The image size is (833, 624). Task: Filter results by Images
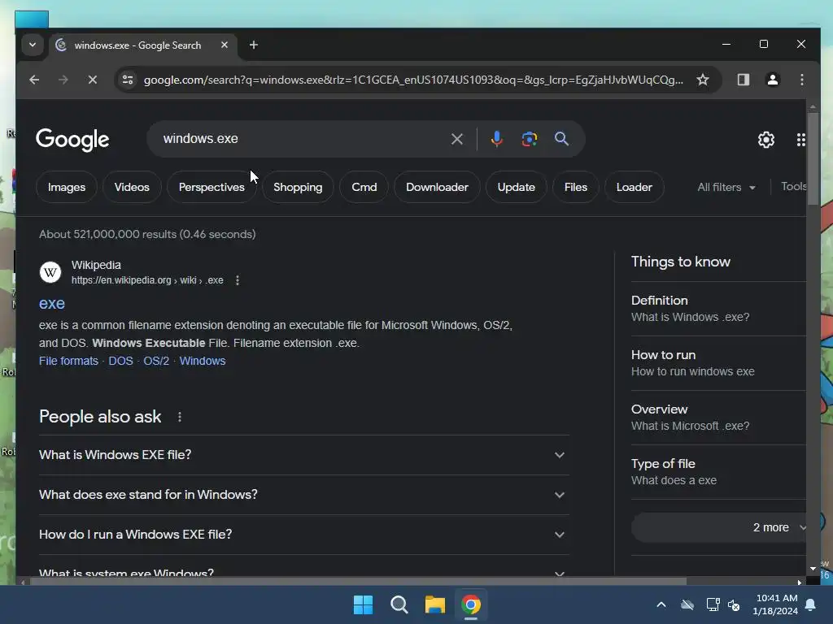[x=67, y=188]
